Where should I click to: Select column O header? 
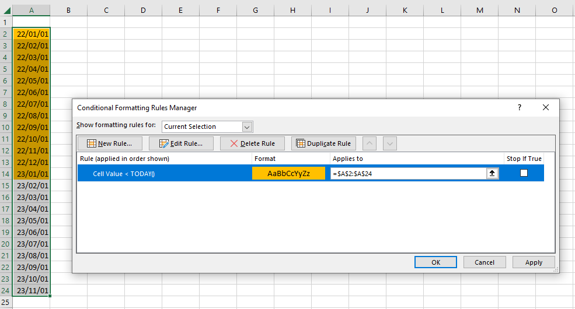click(555, 10)
